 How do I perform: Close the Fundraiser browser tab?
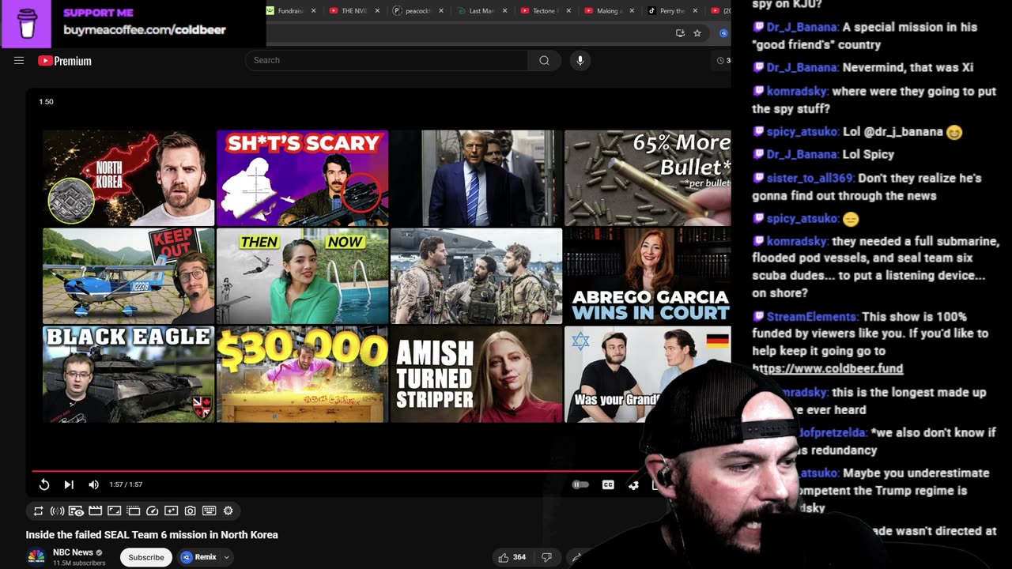[x=314, y=11]
